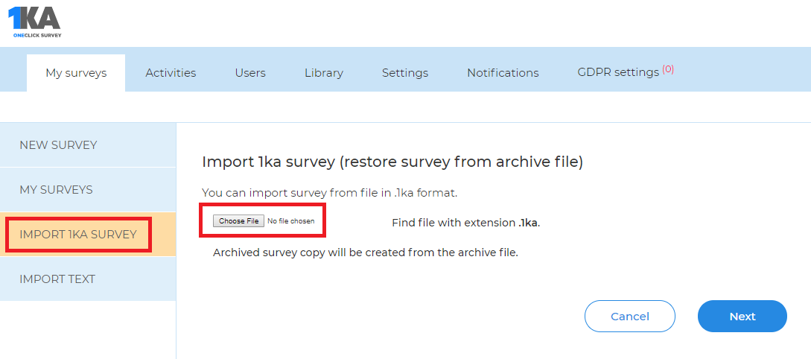Select IMPORT 1KA SURVEY in the sidebar

(88, 235)
